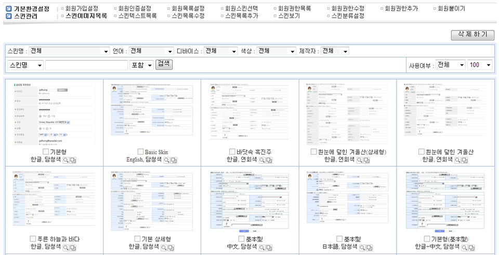
Task: Click the copy icon under Basic Skin
Action: click(x=173, y=160)
